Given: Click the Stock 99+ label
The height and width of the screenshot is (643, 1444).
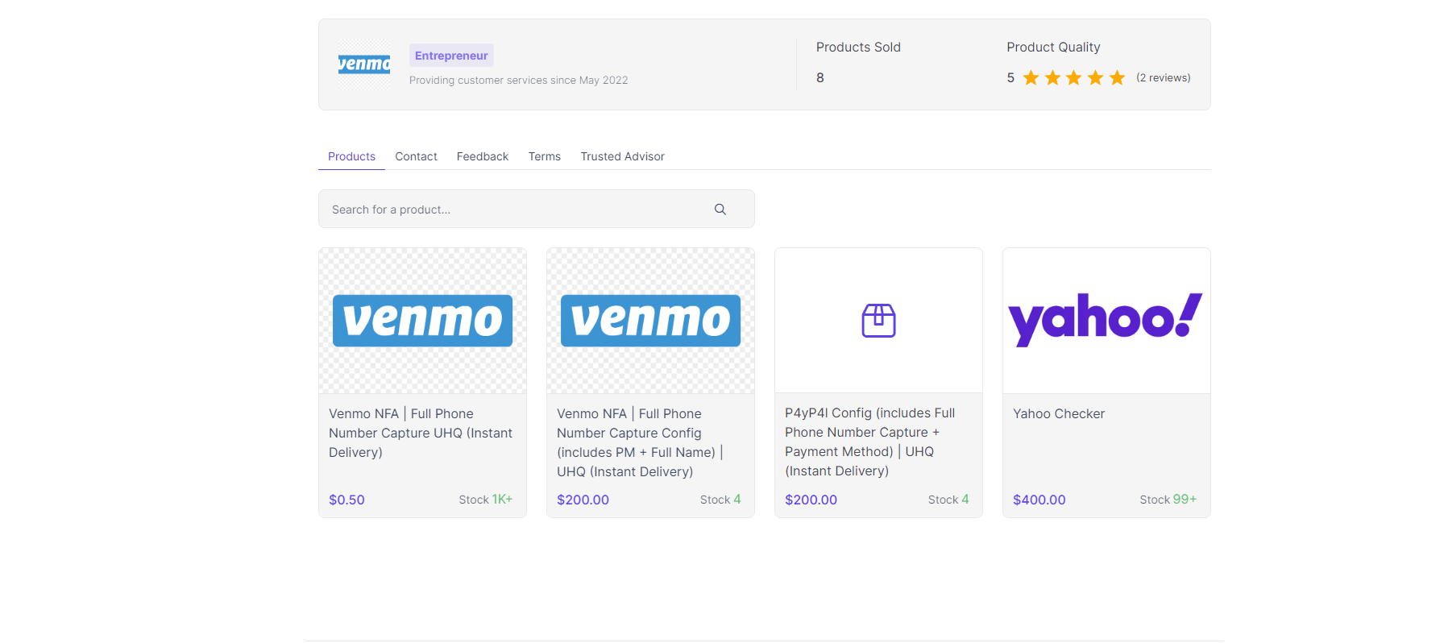Looking at the screenshot, I should coord(1168,500).
